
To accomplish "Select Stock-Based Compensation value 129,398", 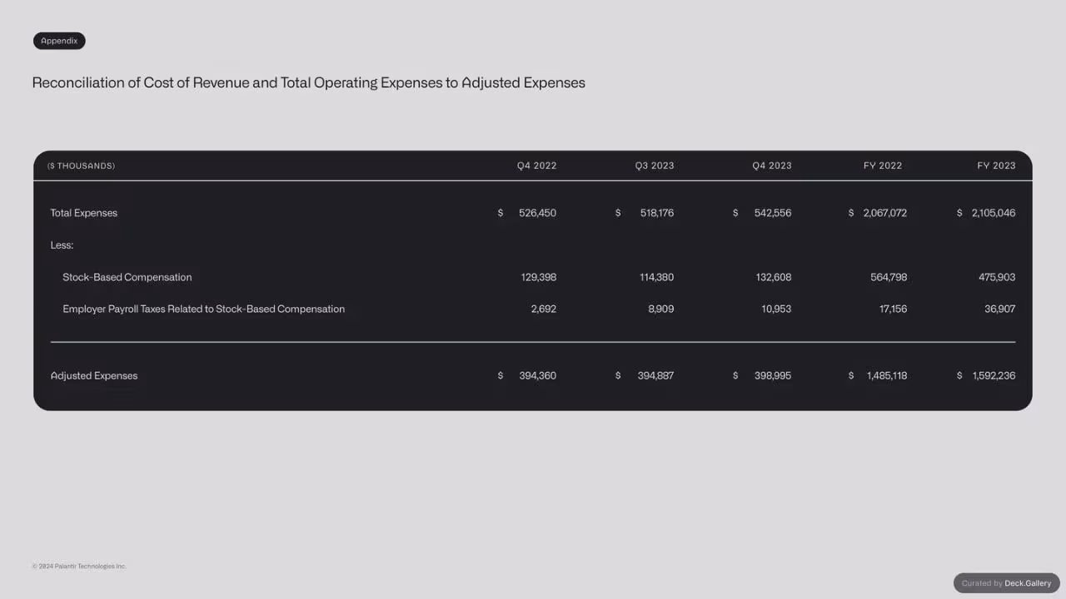I will coord(539,277).
